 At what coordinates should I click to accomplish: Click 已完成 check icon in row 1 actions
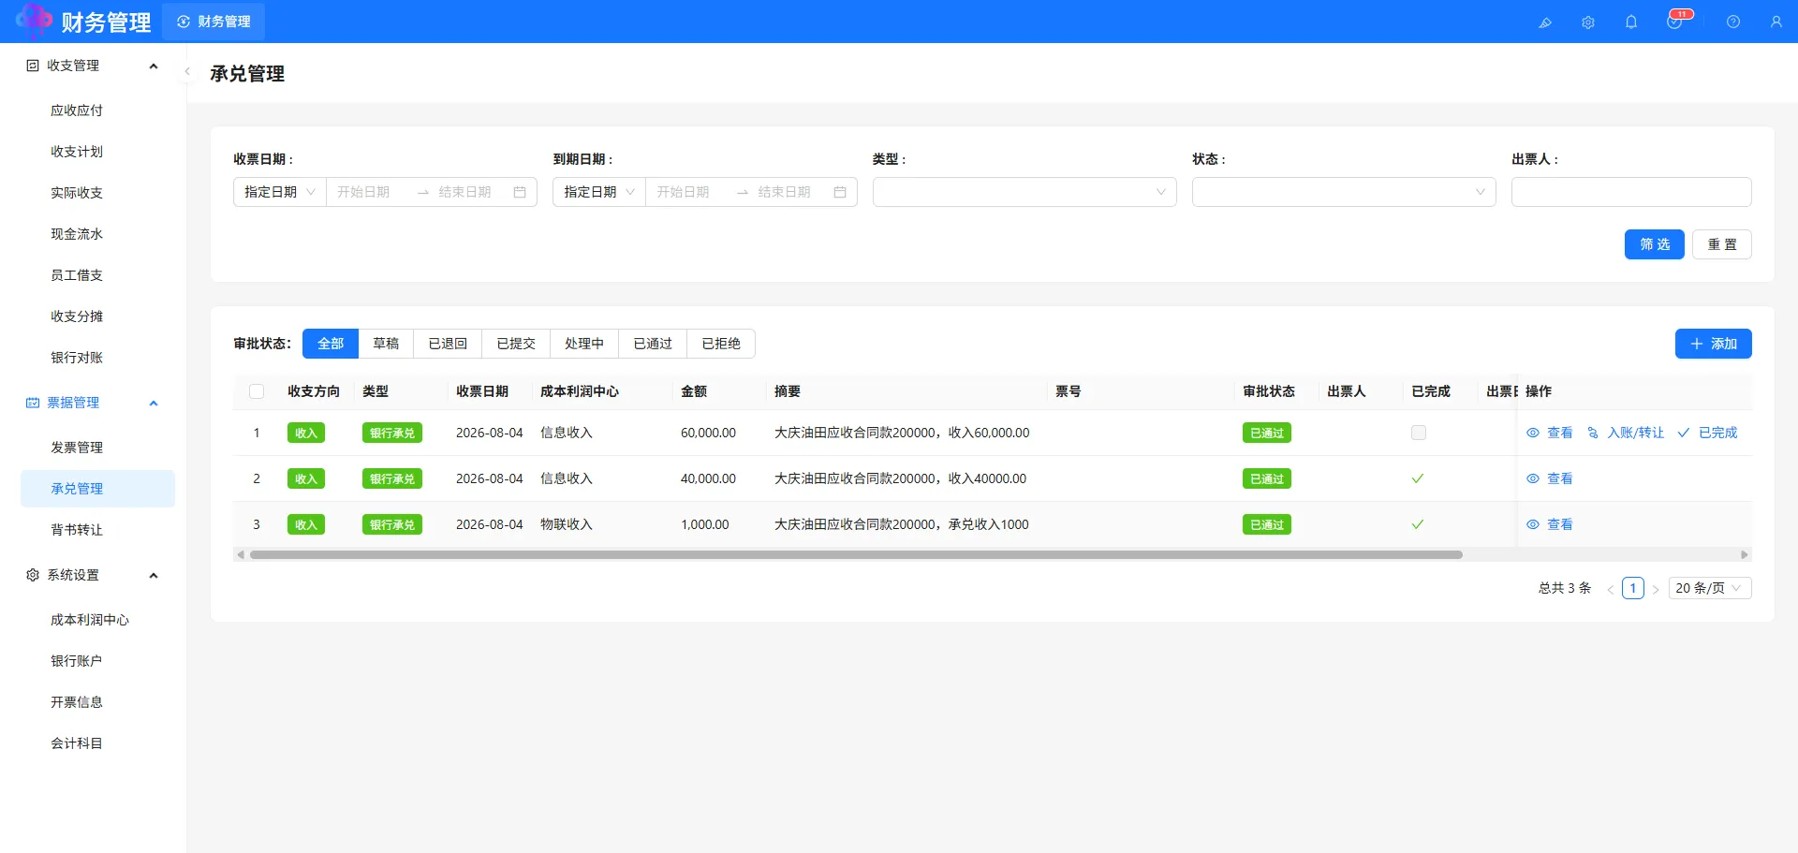pyautogui.click(x=1683, y=433)
